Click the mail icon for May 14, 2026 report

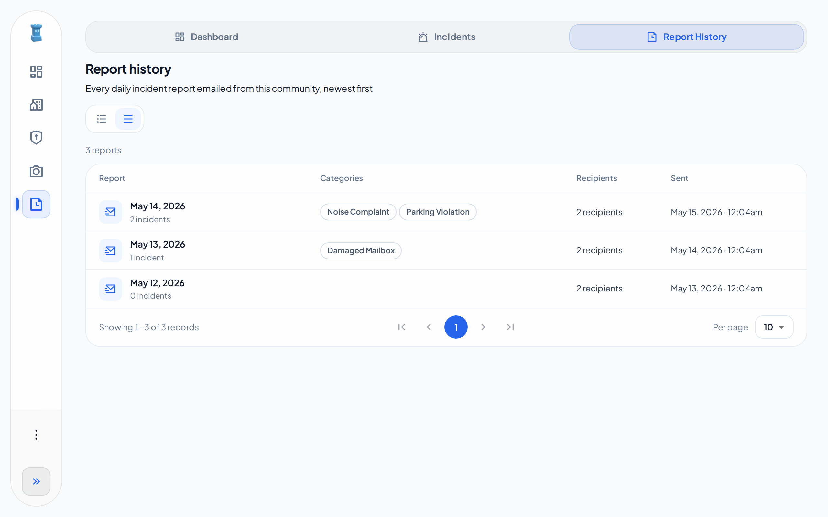[111, 212]
